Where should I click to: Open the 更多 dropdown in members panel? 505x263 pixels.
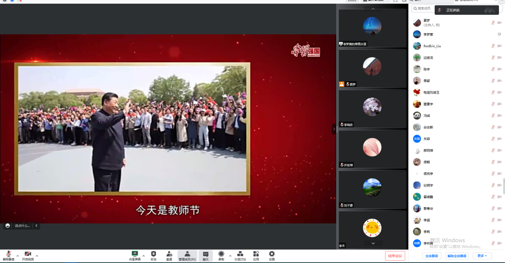point(482,256)
